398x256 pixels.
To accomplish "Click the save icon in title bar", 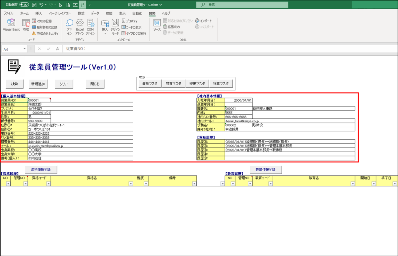I will coord(34,5).
